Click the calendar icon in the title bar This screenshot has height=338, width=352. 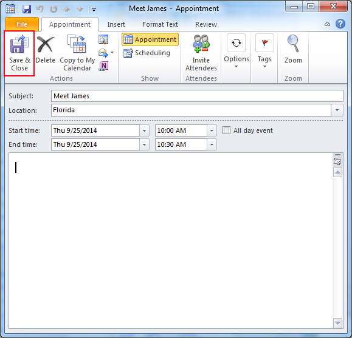pos(10,9)
